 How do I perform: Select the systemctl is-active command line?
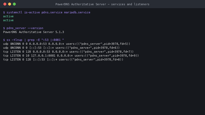click(47, 12)
